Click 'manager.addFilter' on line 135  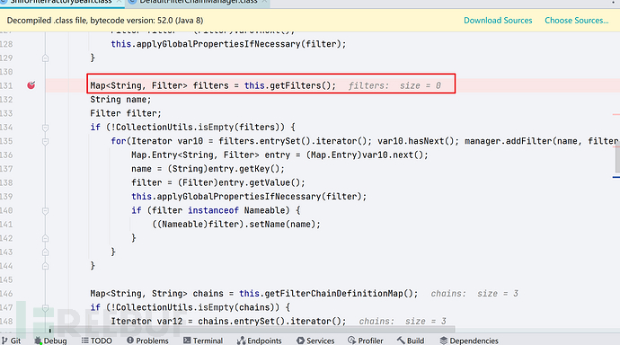point(509,141)
